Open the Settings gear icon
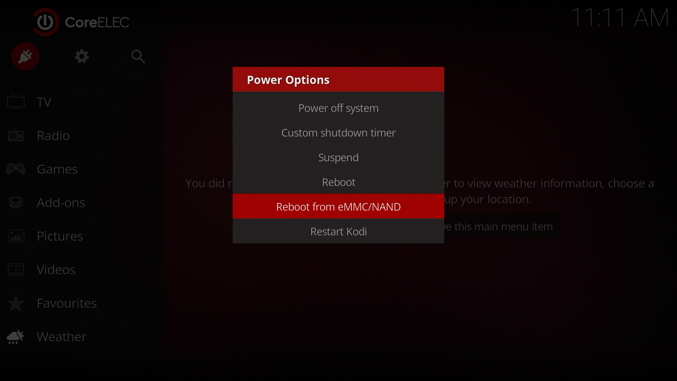The height and width of the screenshot is (381, 677). pyautogui.click(x=82, y=56)
